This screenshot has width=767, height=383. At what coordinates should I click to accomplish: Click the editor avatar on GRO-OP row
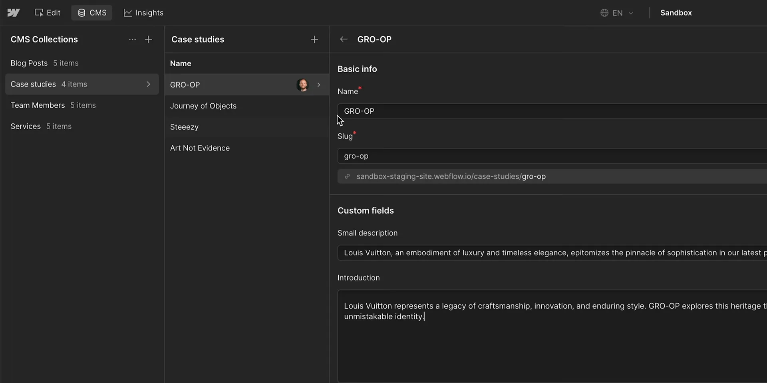tap(302, 85)
